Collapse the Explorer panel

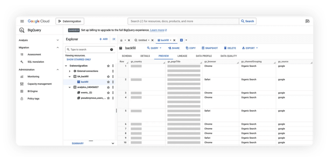(114, 39)
